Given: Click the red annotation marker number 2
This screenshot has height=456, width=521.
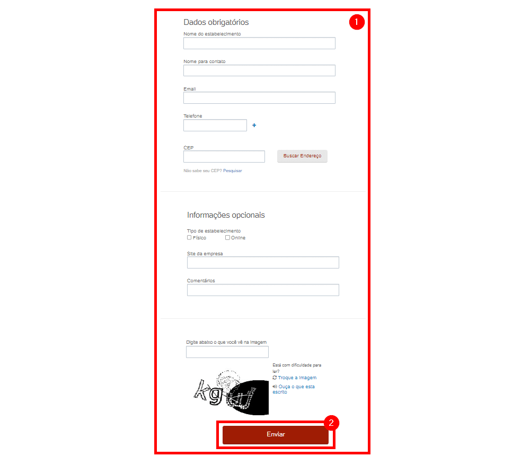Looking at the screenshot, I should [331, 423].
